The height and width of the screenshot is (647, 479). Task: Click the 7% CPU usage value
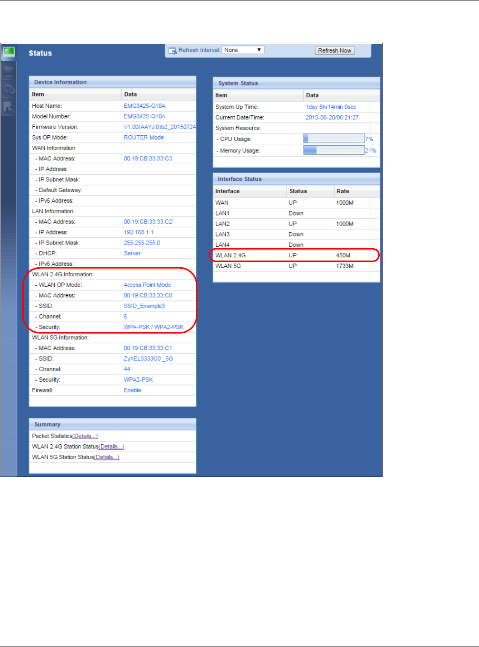tap(369, 139)
